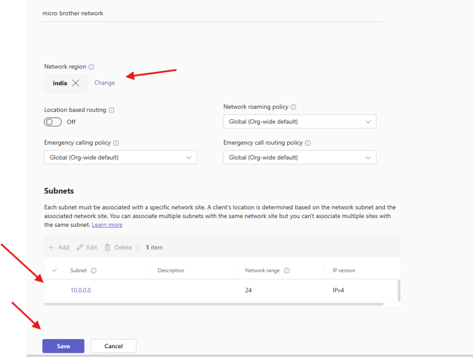Image resolution: width=473 pixels, height=357 pixels.
Task: Open the Network roaming policy dropdown
Action: pyautogui.click(x=299, y=122)
